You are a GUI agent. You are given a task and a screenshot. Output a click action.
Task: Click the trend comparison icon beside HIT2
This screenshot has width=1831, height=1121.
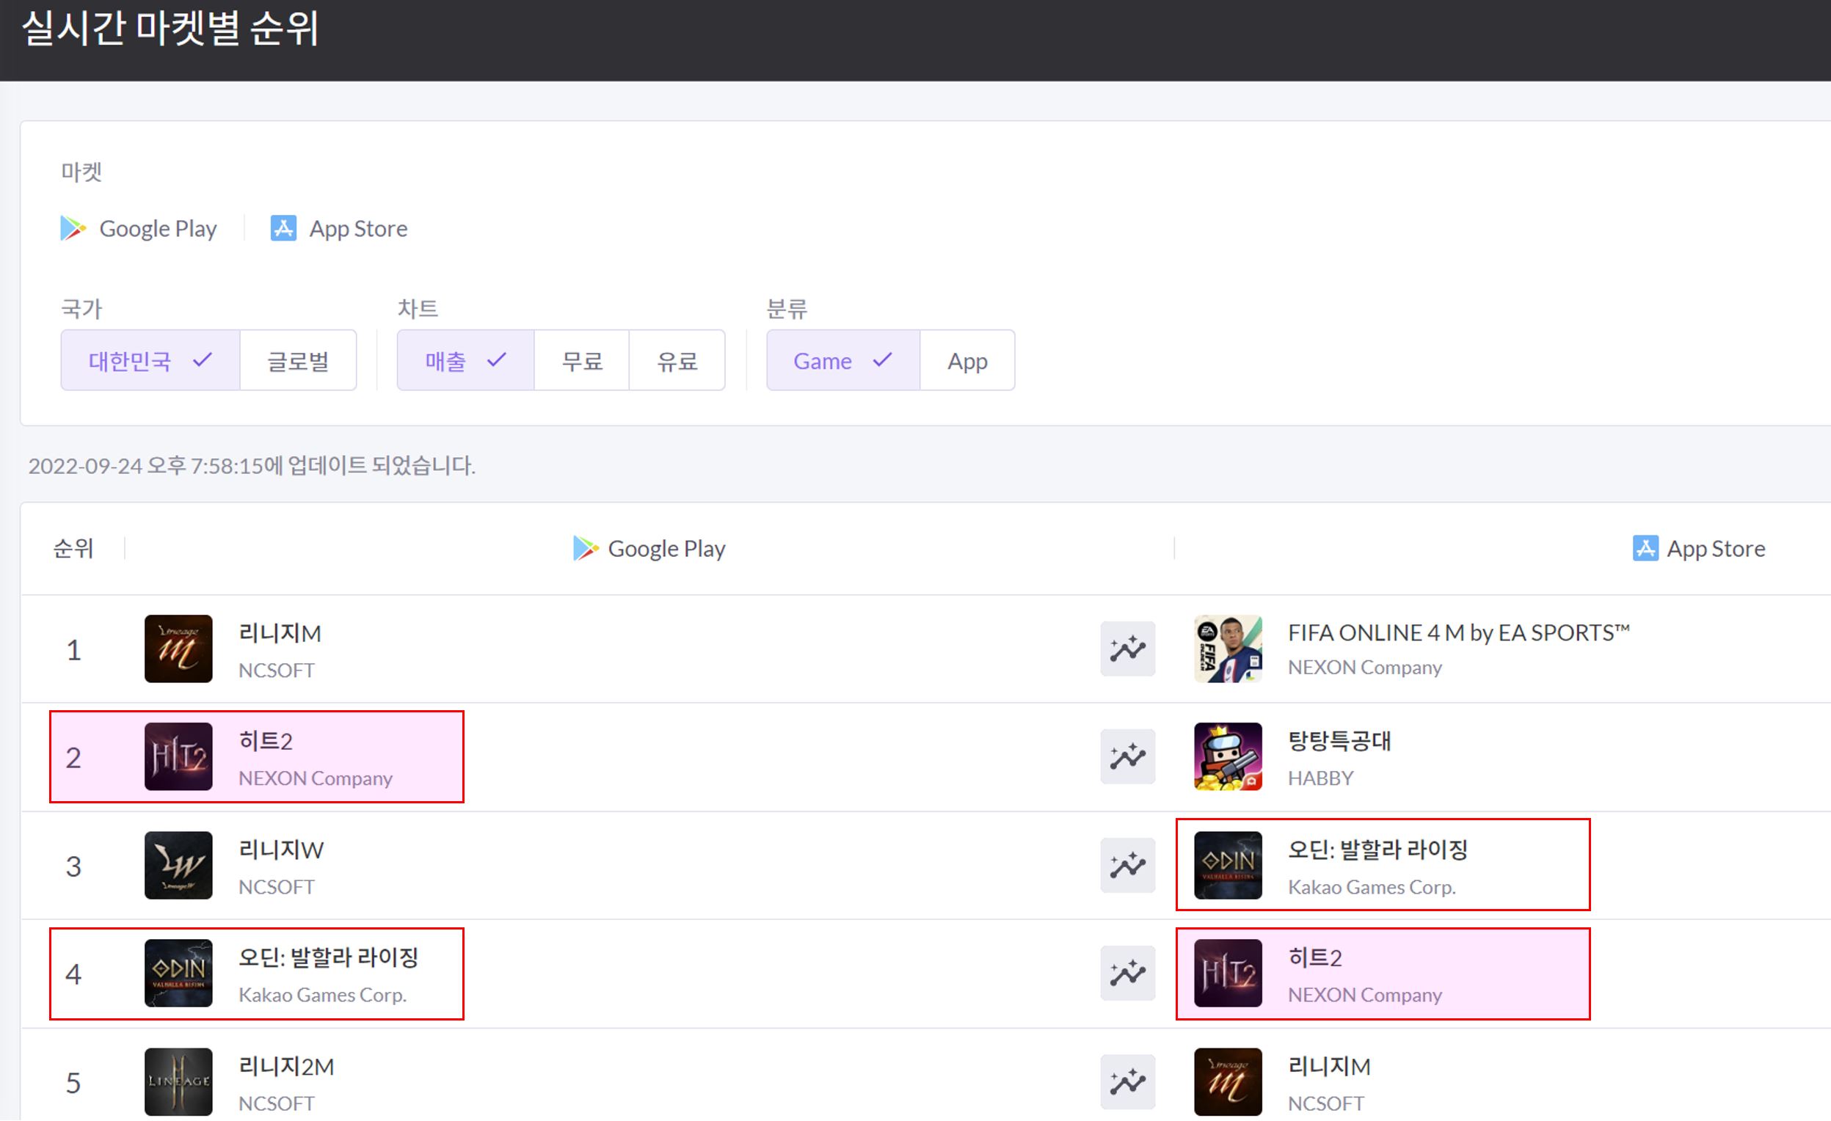tap(1128, 757)
